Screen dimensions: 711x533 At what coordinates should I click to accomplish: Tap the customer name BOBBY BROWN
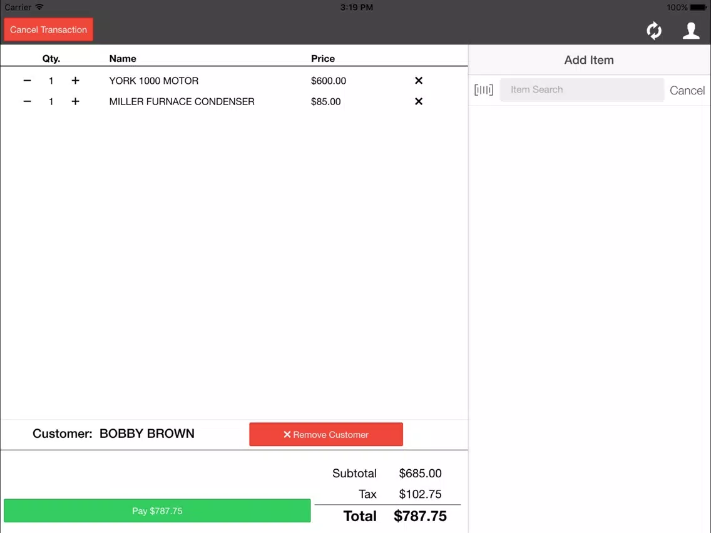tap(147, 434)
